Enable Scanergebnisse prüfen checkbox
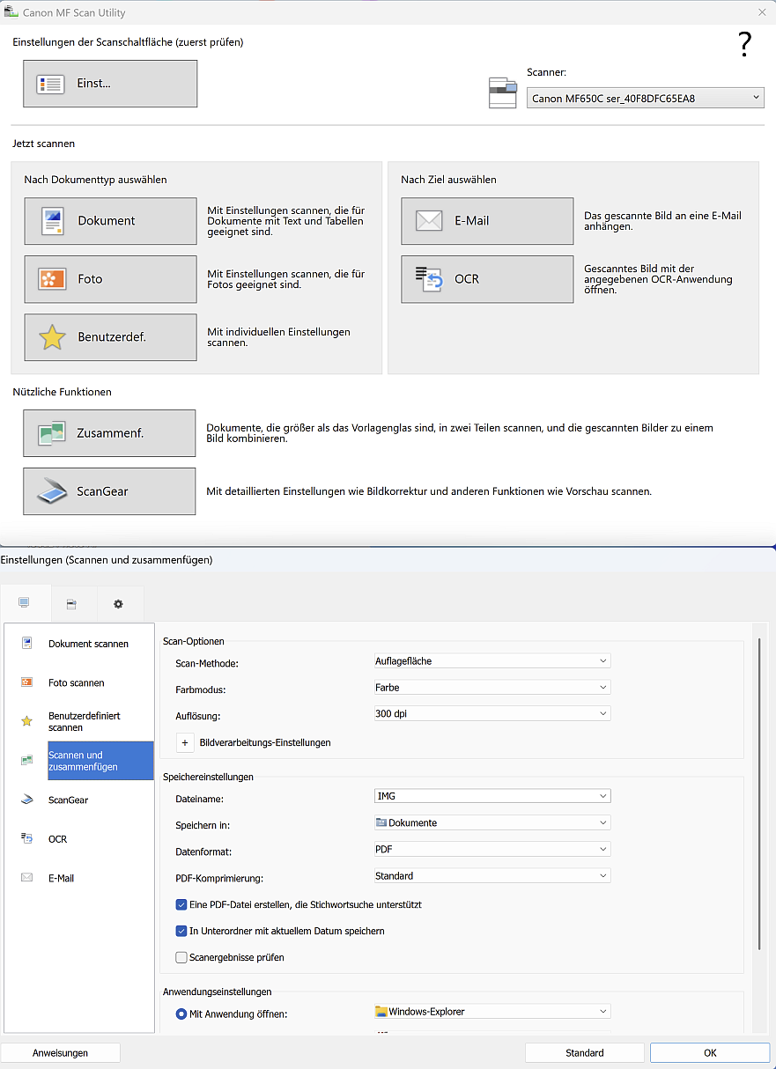 (181, 957)
